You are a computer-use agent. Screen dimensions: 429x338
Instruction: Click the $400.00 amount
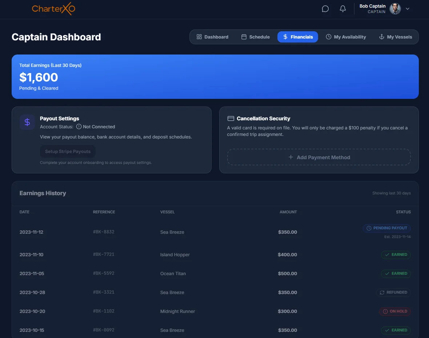tap(287, 255)
